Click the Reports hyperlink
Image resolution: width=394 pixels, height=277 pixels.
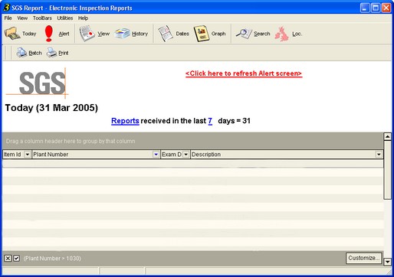tap(125, 121)
